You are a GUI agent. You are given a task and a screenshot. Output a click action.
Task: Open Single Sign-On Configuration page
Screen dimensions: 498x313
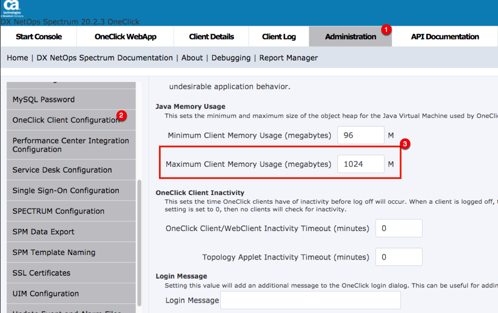click(66, 191)
